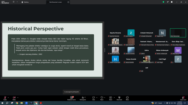Show hidden system tray icons
188x105 pixels.
(165, 103)
